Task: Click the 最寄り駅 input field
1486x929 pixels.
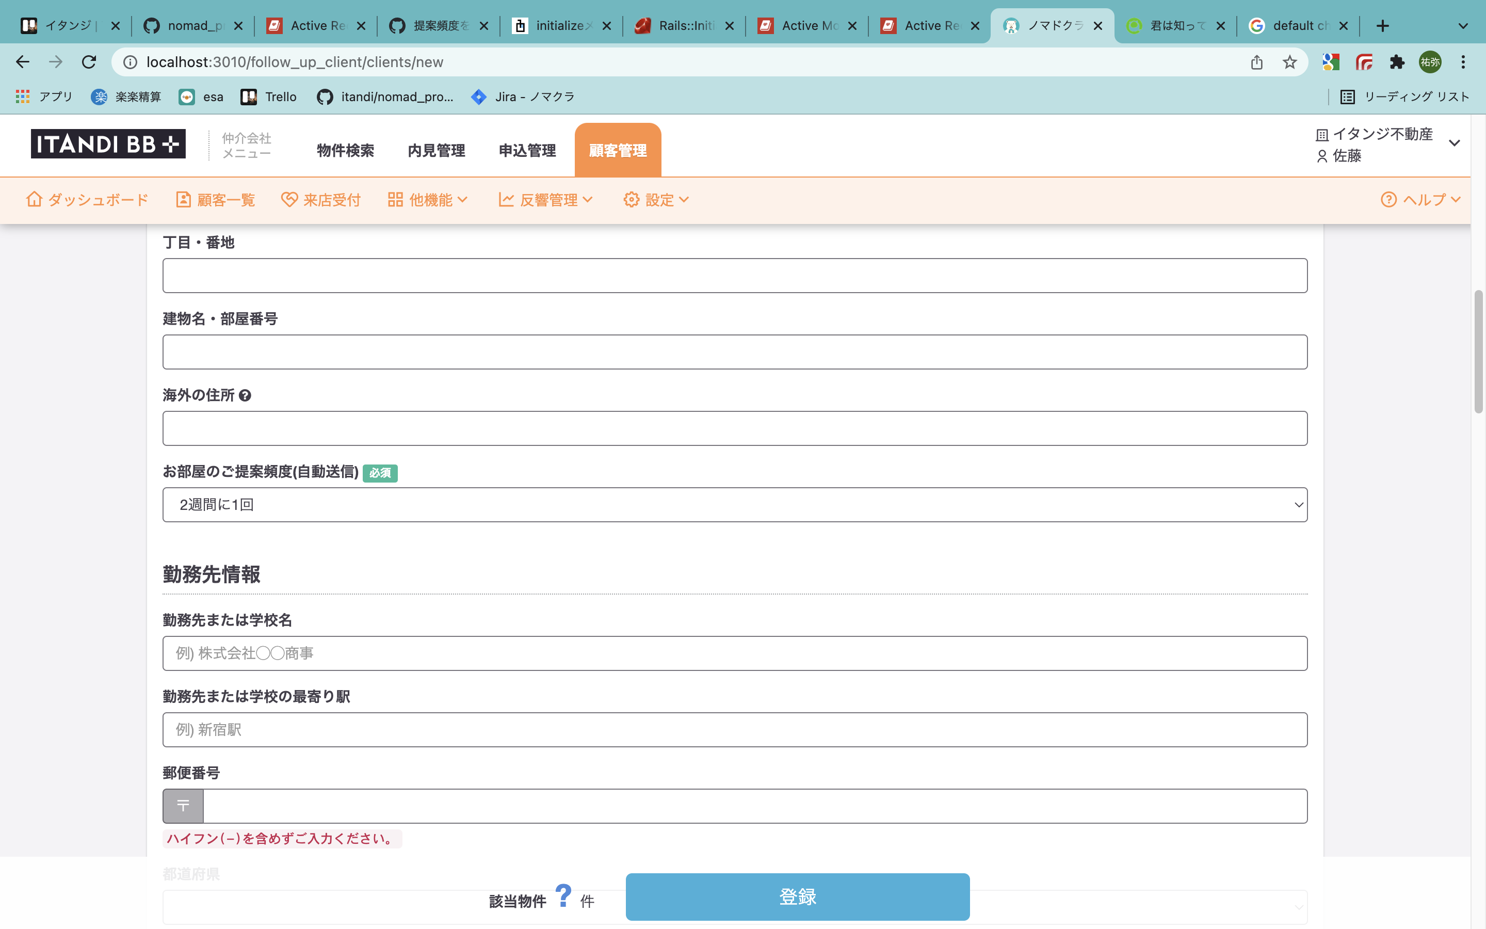Action: [734, 730]
